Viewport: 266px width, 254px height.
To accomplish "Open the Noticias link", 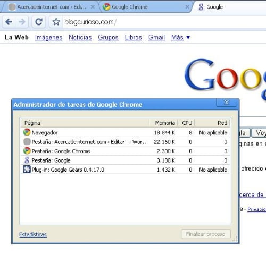I will (x=80, y=37).
